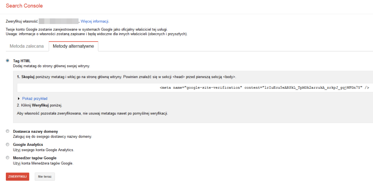Viewport: 373px width, 186px height.
Task: Click the Tag HTML method label
Action: coord(21,61)
